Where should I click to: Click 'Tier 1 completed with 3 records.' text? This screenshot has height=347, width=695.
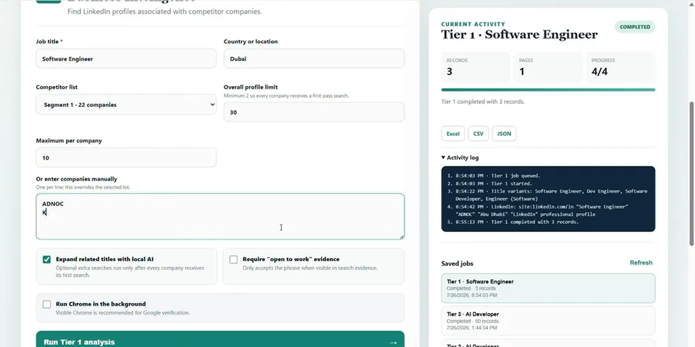483,101
